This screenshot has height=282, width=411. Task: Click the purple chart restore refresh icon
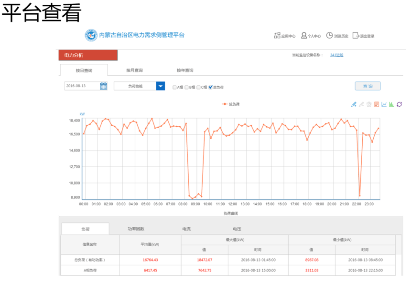tap(399, 104)
